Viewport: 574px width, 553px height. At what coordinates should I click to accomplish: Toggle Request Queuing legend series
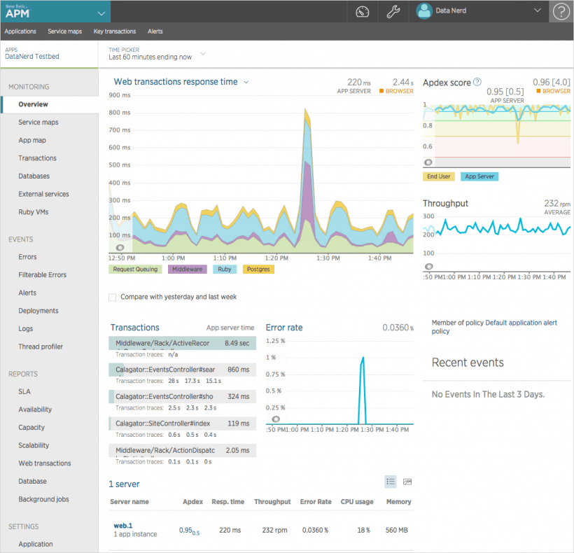coord(135,269)
